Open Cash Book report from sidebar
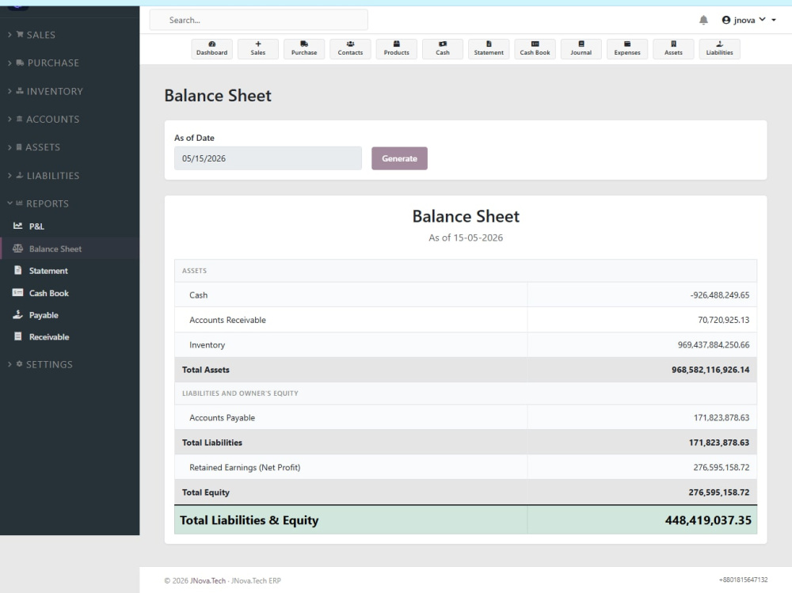This screenshot has width=792, height=593. pos(49,293)
